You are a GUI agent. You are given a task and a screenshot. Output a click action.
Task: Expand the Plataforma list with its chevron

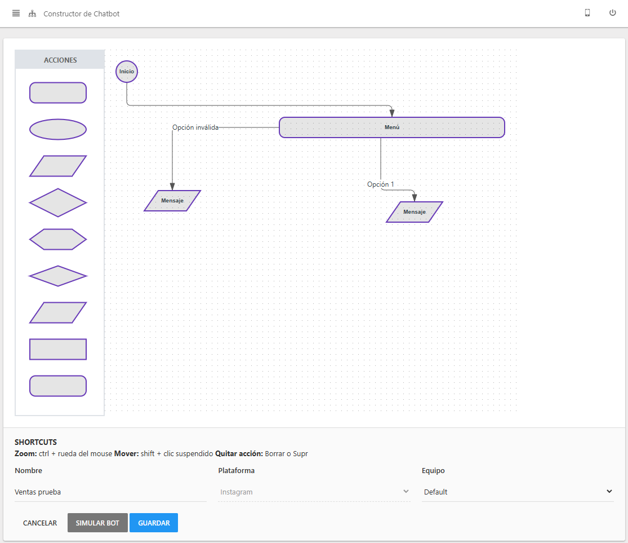click(407, 491)
